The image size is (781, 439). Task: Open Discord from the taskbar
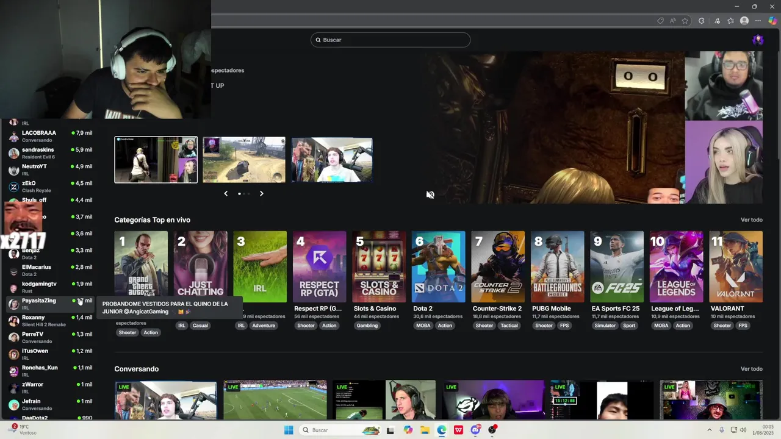point(475,430)
